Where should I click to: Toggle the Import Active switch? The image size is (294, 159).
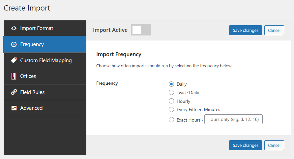141,30
